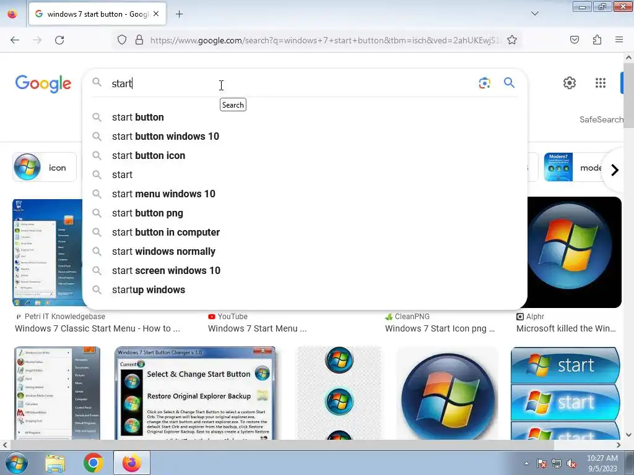Open Google quick settings gear
Image resolution: width=634 pixels, height=475 pixels.
click(570, 83)
